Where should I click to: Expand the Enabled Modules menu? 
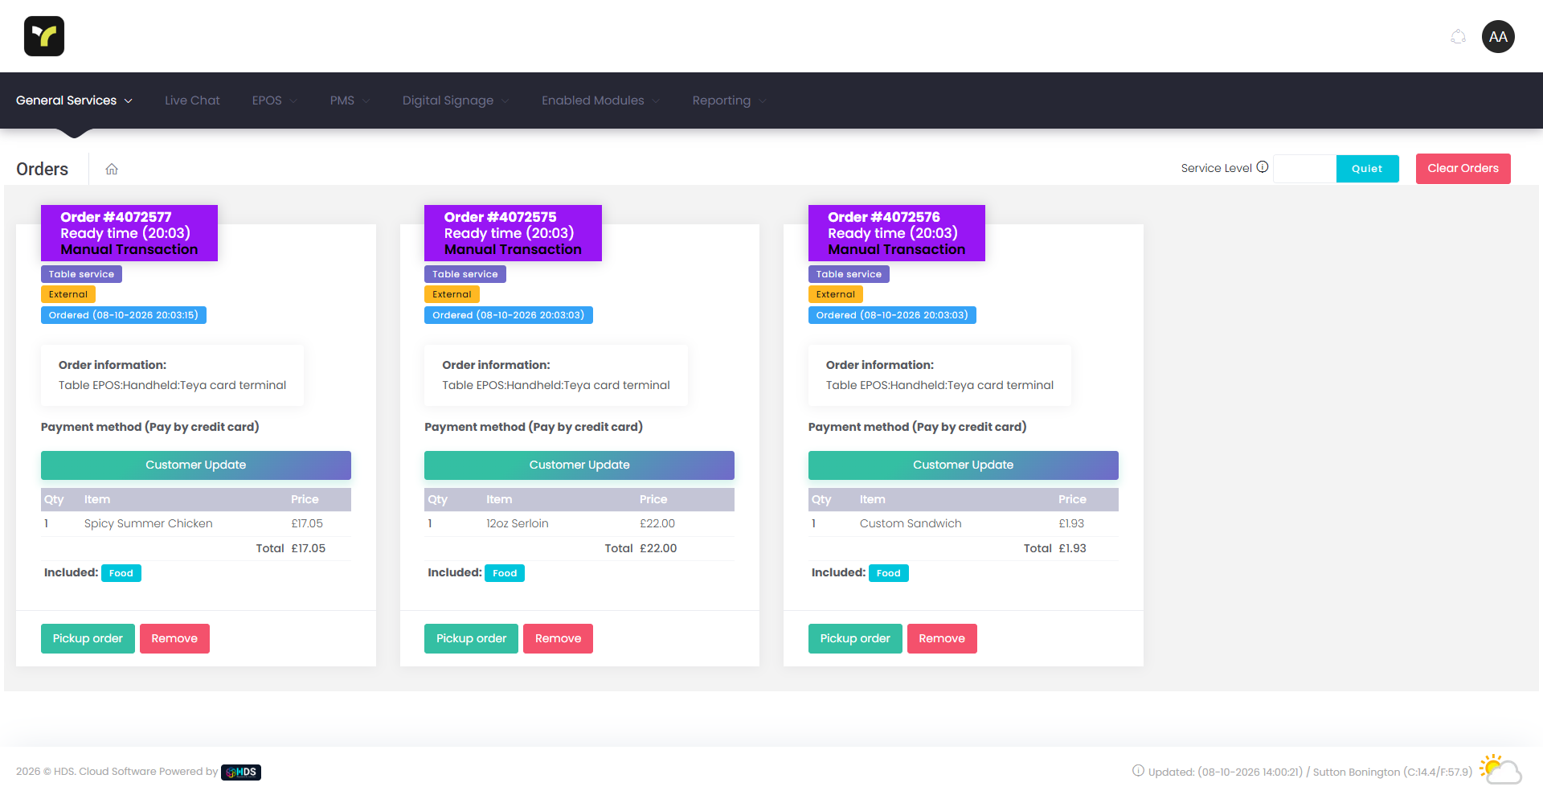coord(600,100)
